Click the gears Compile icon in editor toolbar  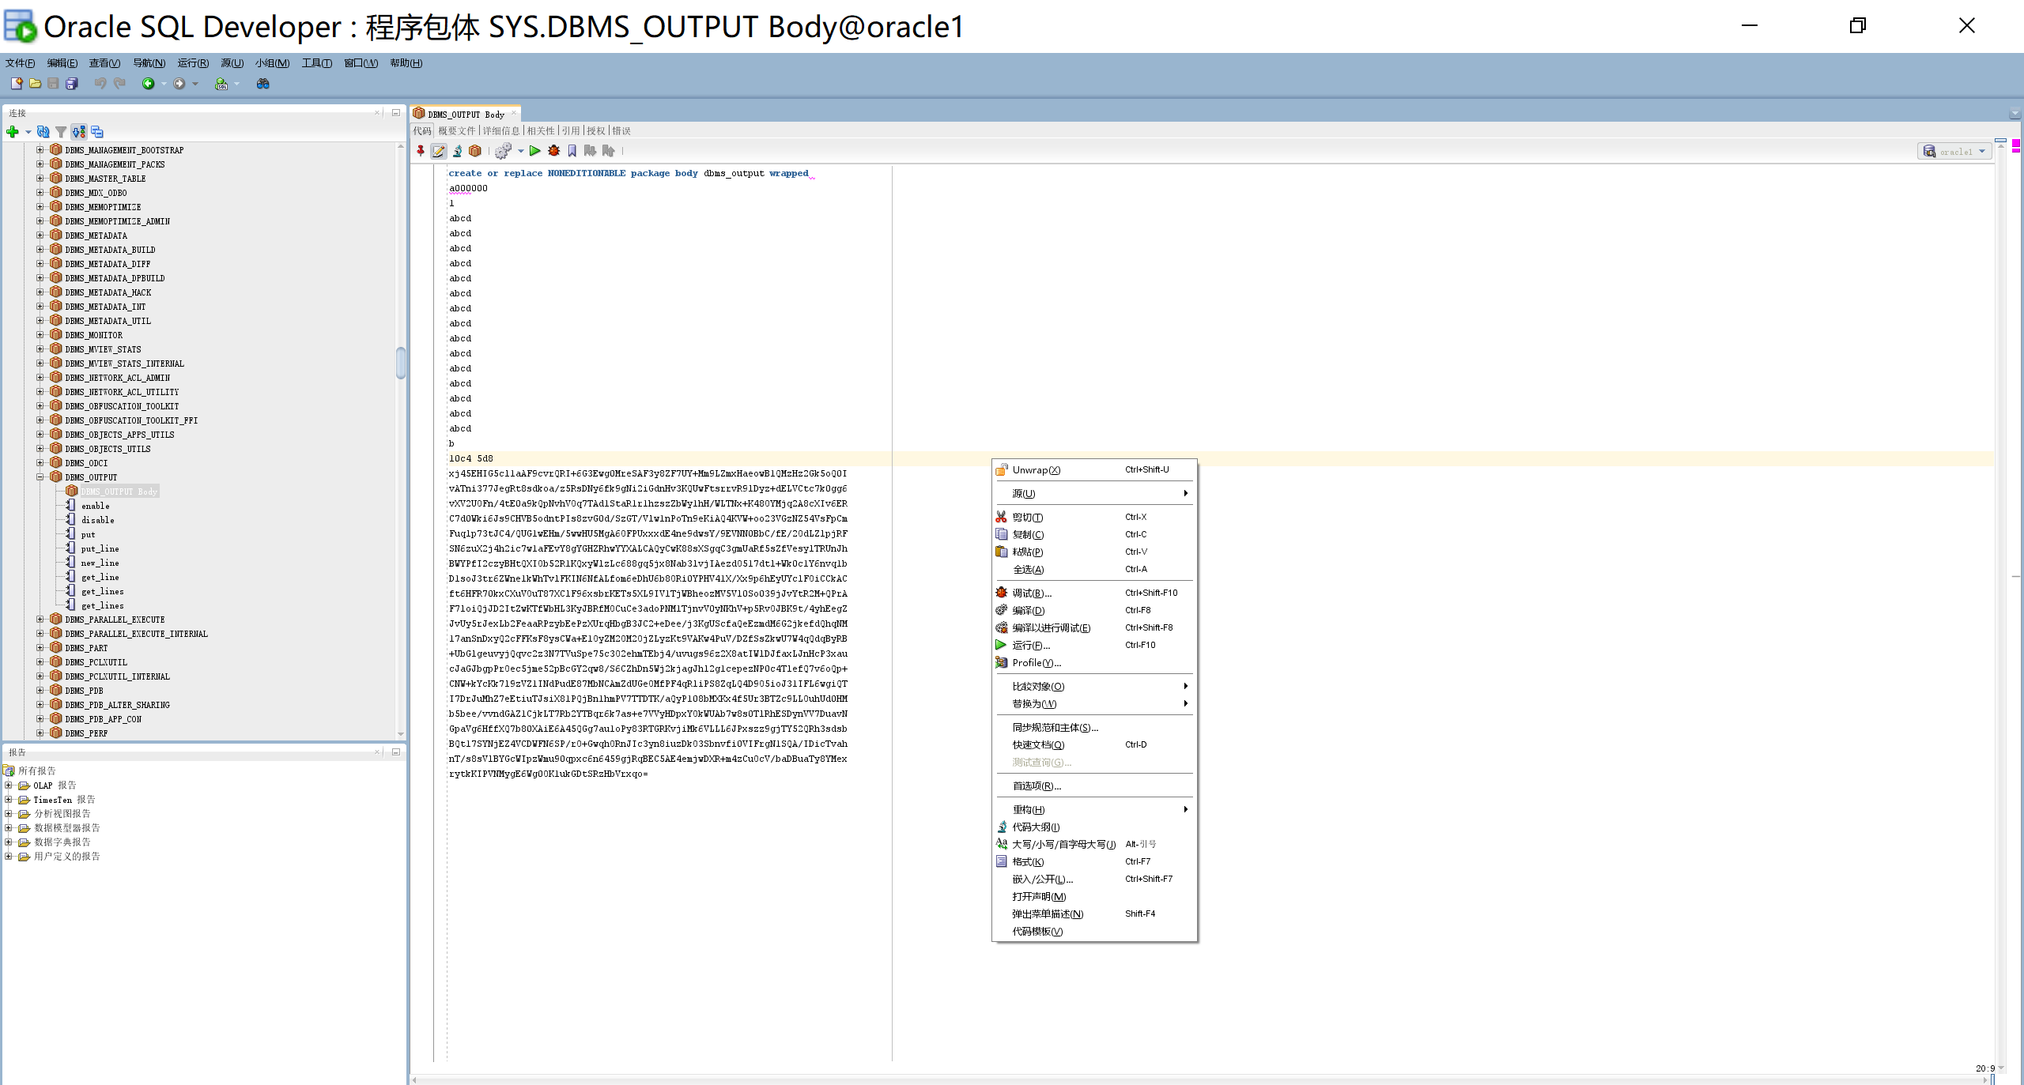click(503, 151)
